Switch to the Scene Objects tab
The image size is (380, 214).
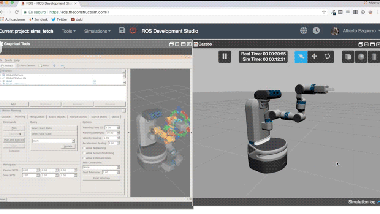[57, 117]
